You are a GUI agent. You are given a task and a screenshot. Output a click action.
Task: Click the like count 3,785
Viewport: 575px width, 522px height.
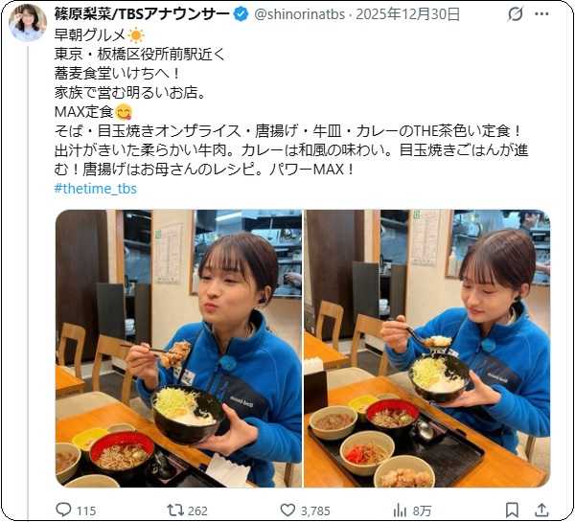pos(315,511)
